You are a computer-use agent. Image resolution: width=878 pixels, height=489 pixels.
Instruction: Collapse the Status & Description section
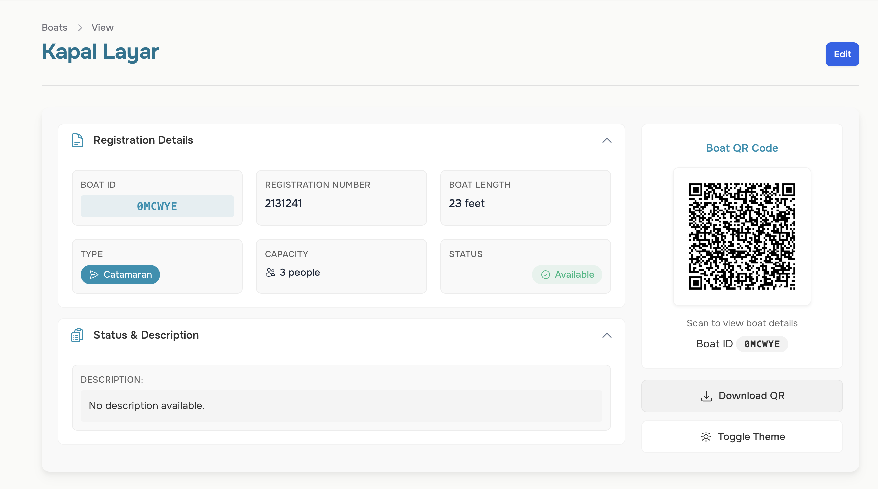[607, 336]
